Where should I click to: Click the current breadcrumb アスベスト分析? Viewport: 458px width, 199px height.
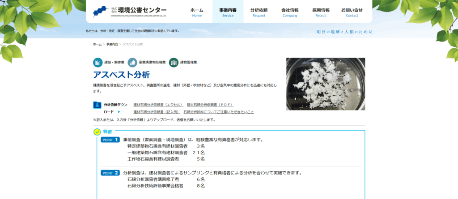132,44
